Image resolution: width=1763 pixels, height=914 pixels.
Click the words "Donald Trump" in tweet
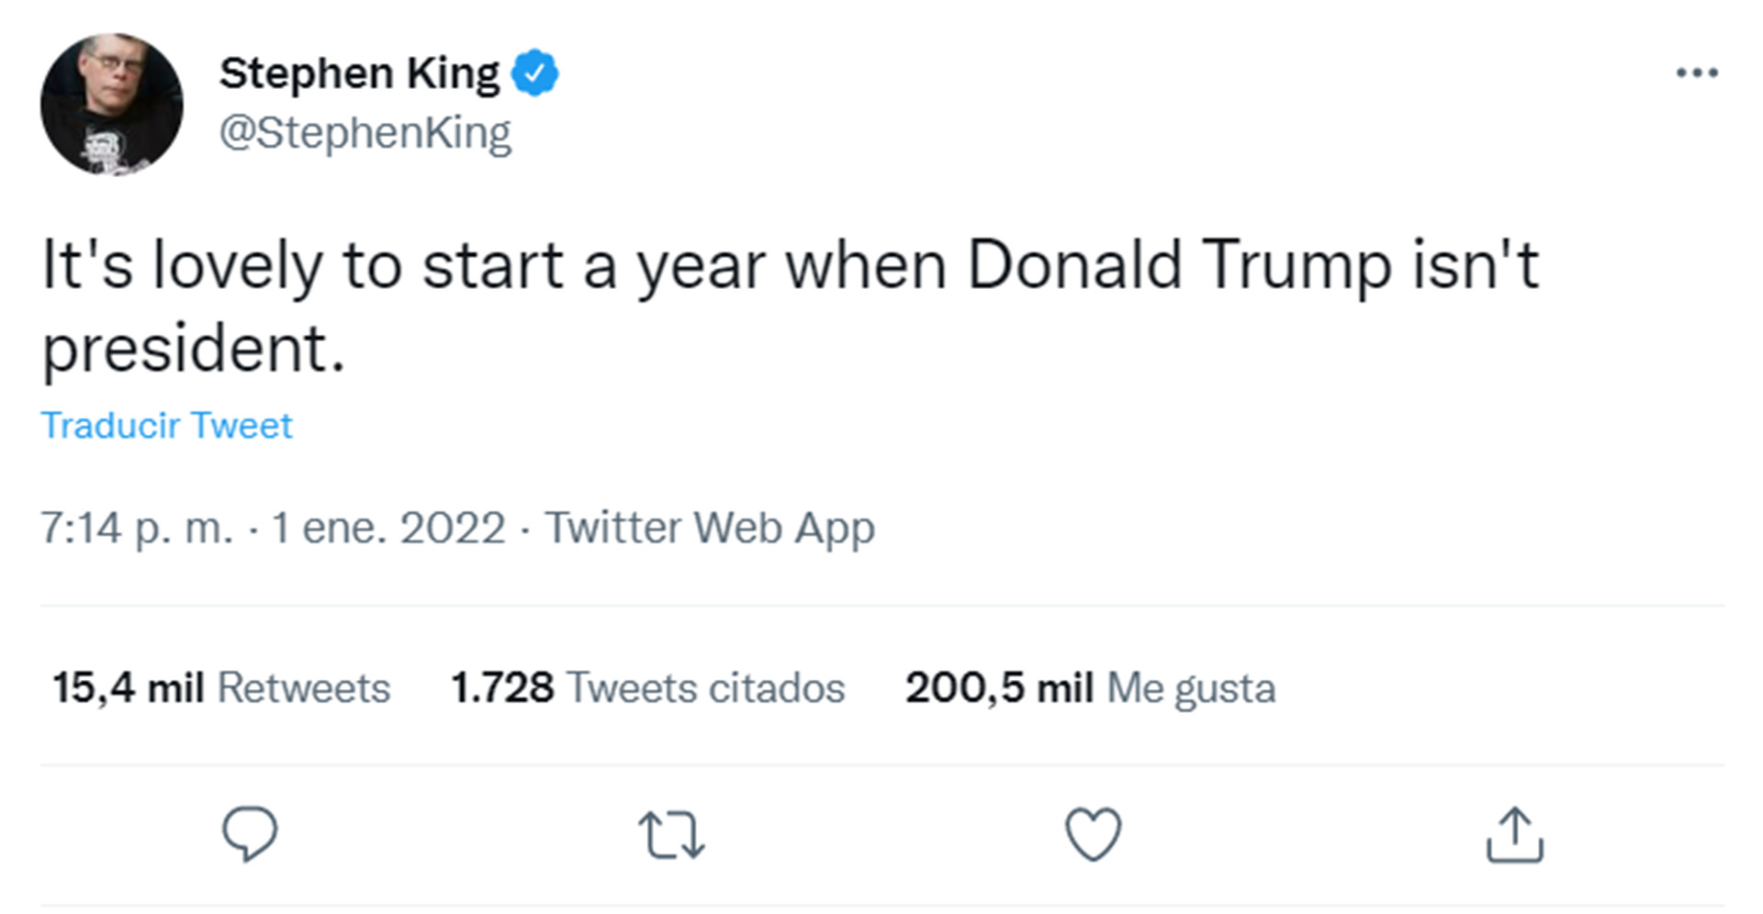tap(1179, 266)
